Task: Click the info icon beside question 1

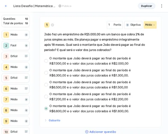Action: [52, 25]
